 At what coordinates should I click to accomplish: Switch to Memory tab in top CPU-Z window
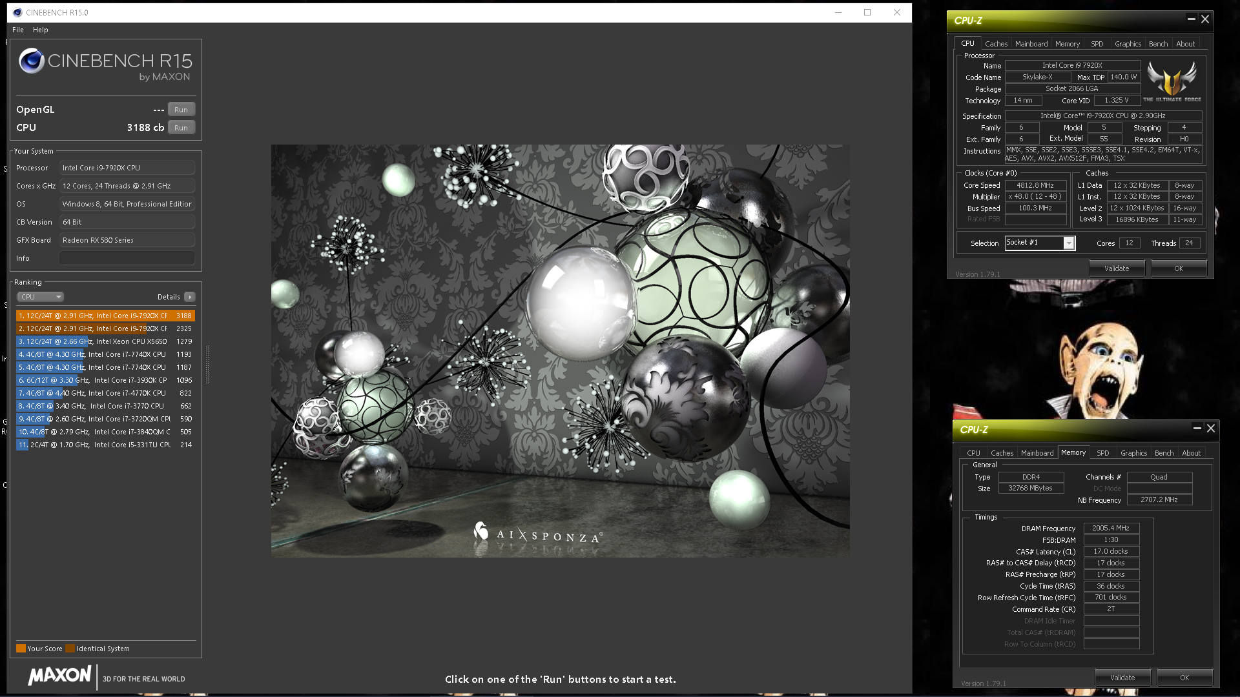(1068, 44)
